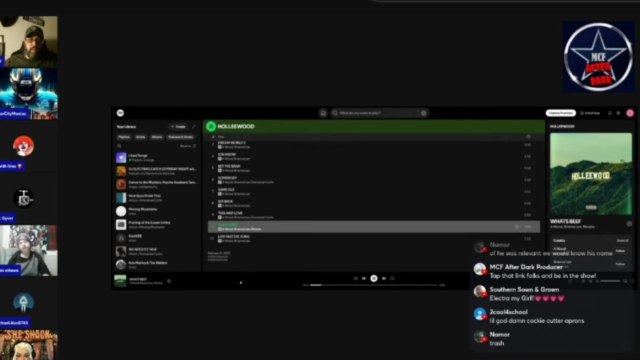
Task: Add WHATS BEEF to library from Now Playing panel
Action: [x=629, y=223]
